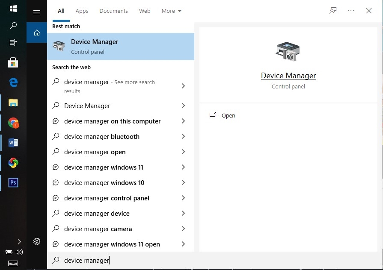
Task: Open the three-dot options menu
Action: [x=351, y=11]
